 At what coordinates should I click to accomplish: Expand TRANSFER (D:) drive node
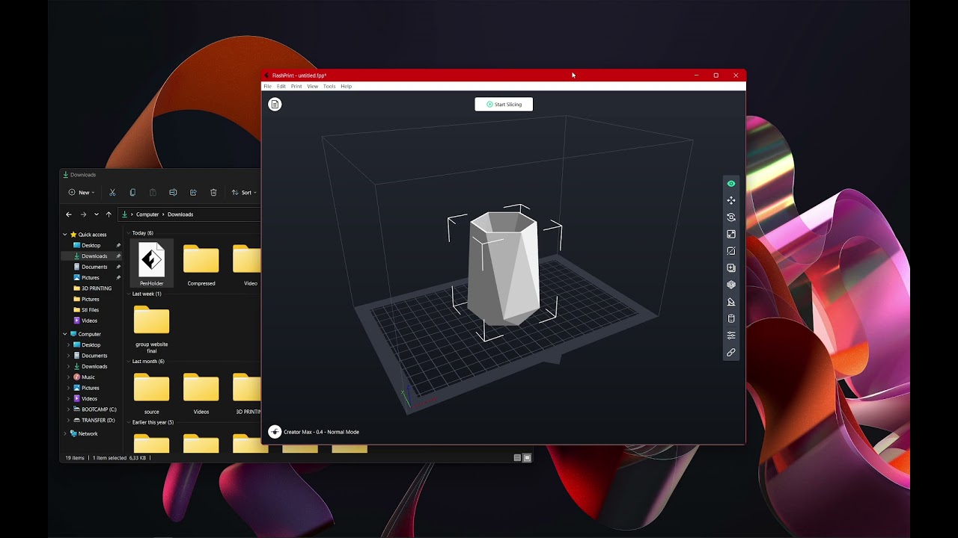pos(69,420)
